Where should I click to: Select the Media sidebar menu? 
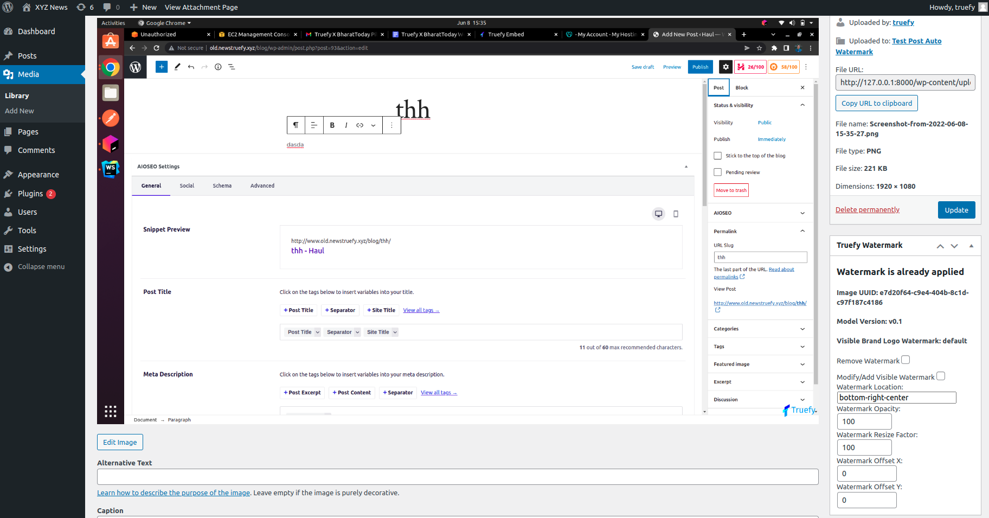point(42,74)
